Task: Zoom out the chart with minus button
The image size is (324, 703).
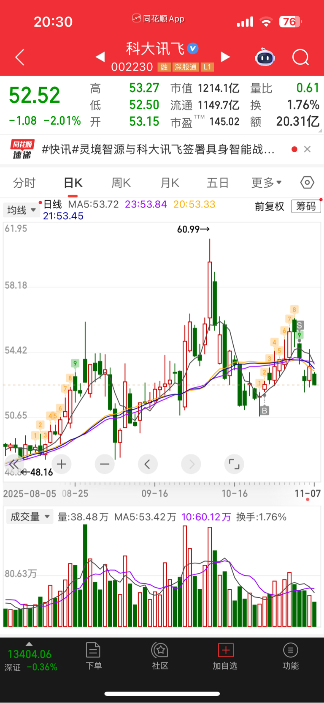Action: tap(105, 464)
